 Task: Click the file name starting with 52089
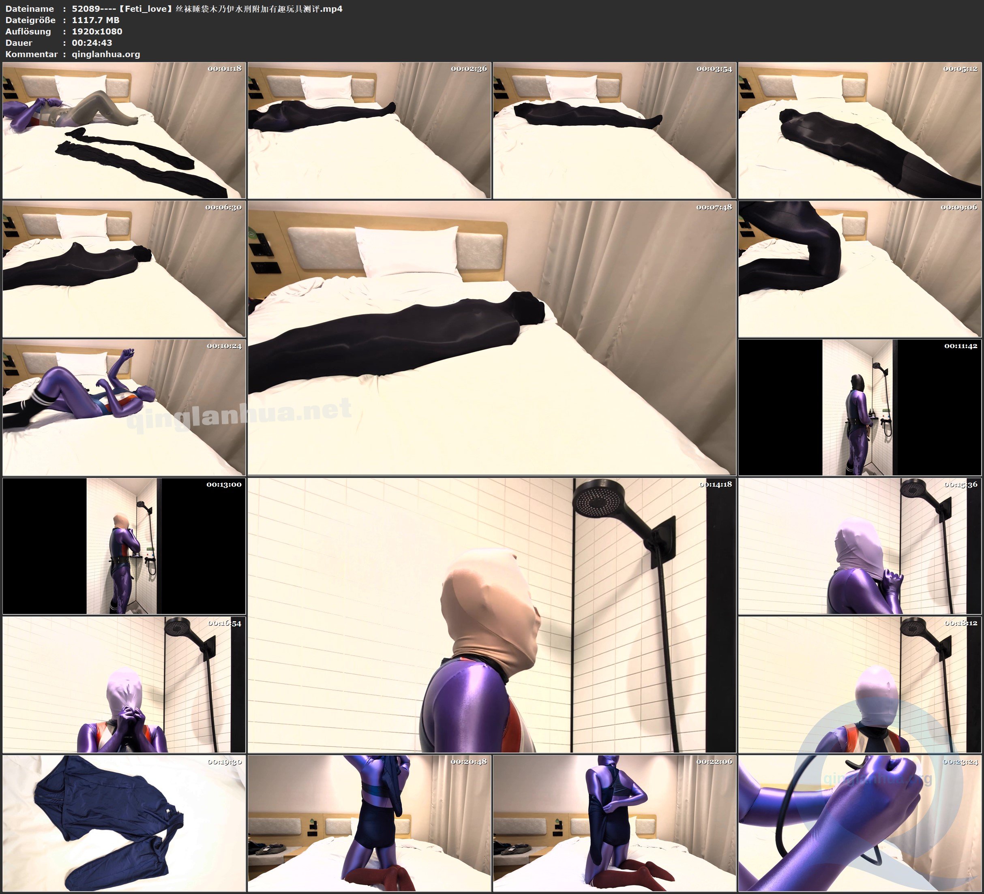(207, 9)
